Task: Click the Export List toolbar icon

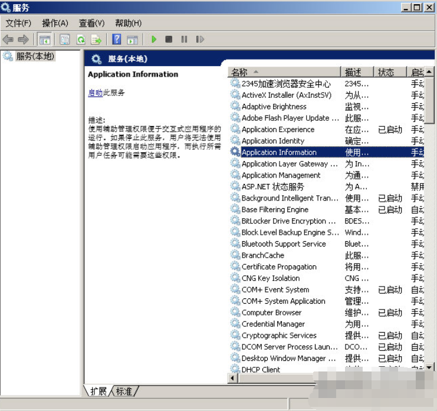Action: 96,40
